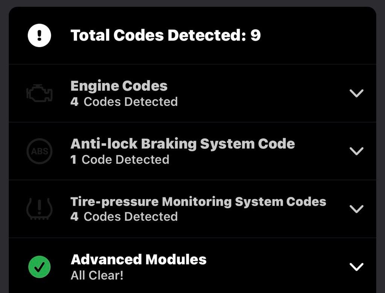Expand Tire-pressure Monitoring System chevron
Viewport: 385px width, 293px height.
[356, 209]
